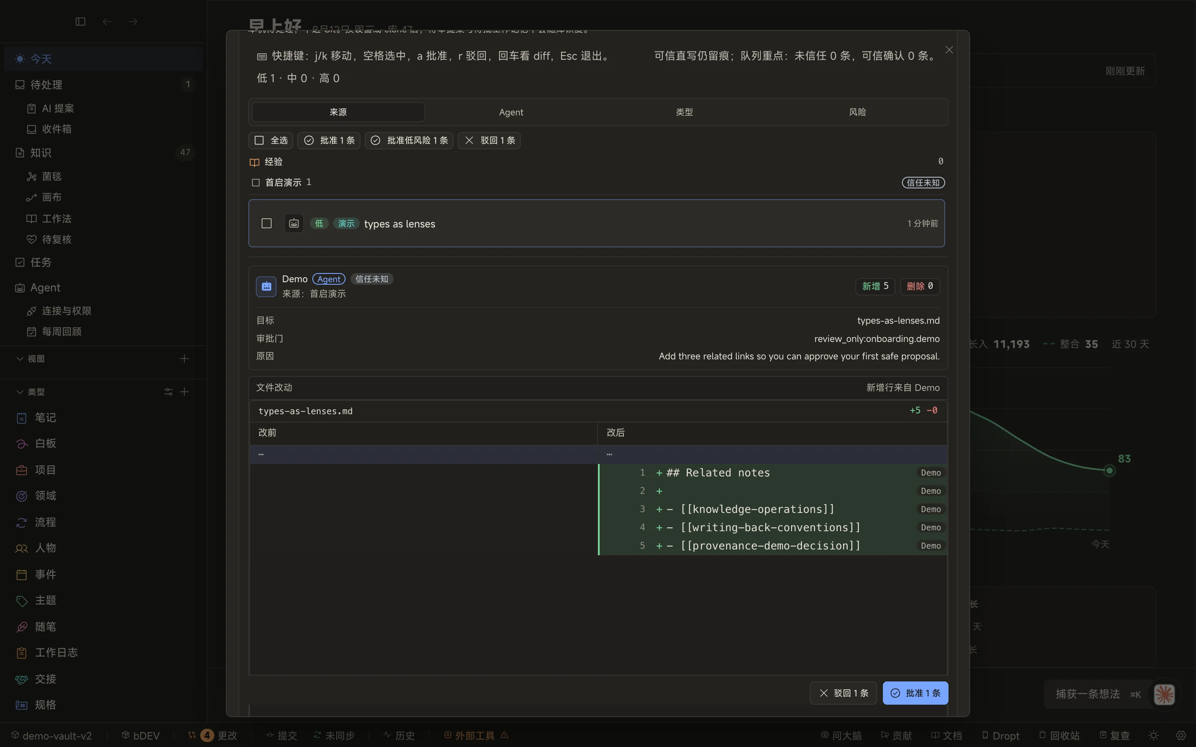Click blue 批准 1 条 approve button
This screenshot has height=747, width=1196.
[915, 693]
